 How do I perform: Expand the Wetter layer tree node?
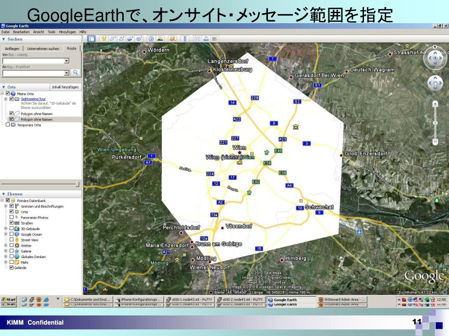tap(6, 245)
